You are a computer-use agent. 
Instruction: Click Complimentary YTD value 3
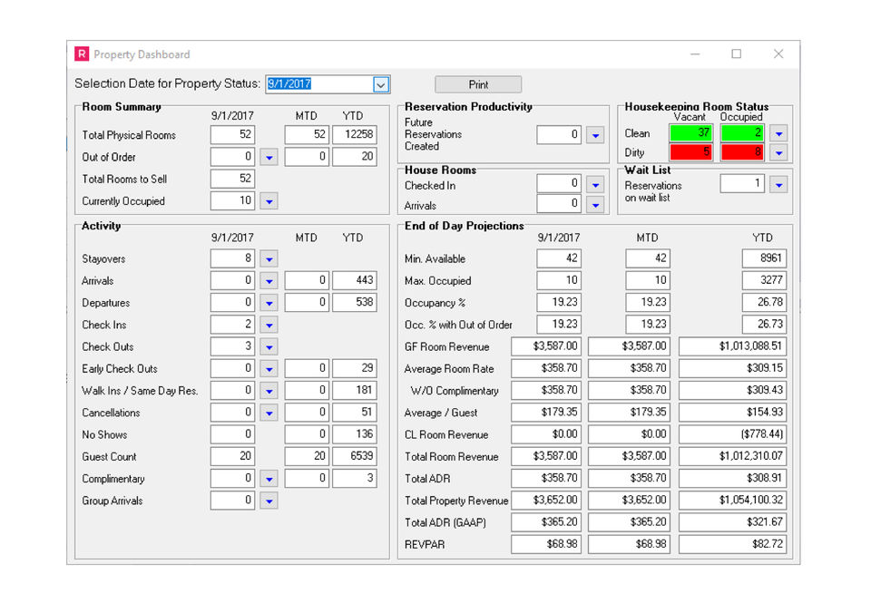tap(355, 479)
